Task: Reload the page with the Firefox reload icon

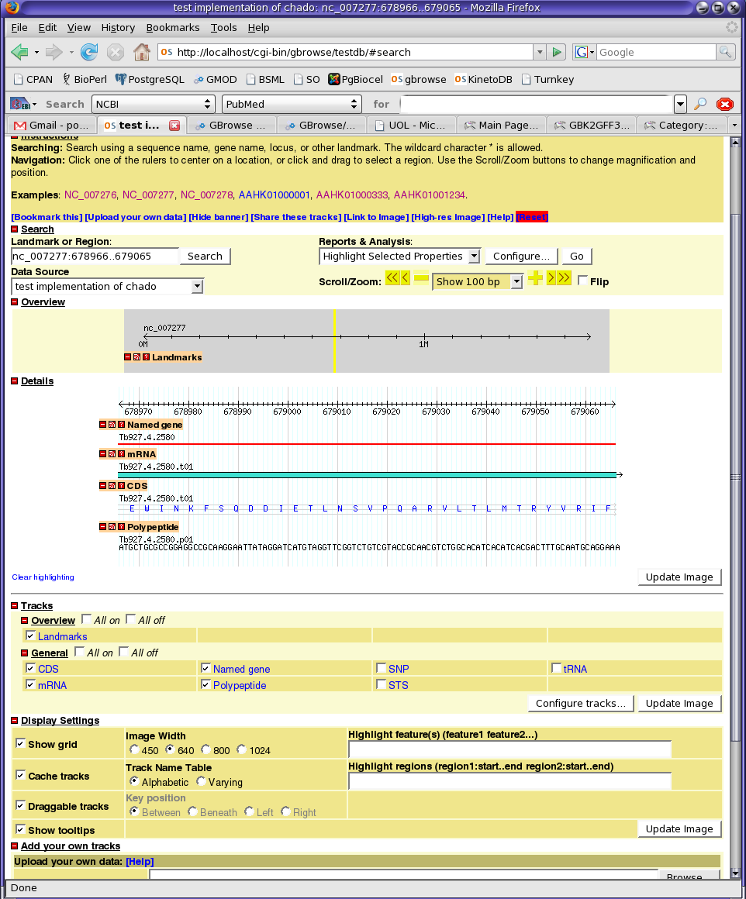Action: coord(89,52)
